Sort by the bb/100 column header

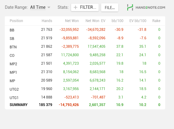[117, 21]
